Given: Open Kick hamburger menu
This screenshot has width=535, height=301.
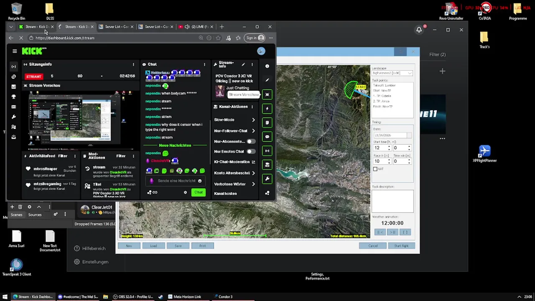Looking at the screenshot, I should [15, 51].
